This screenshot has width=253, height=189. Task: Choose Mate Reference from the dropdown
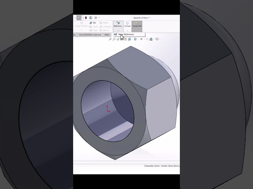pyautogui.click(x=129, y=34)
